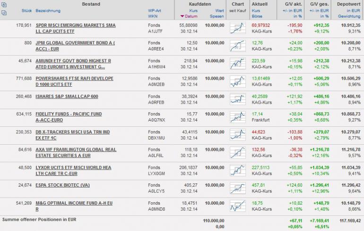Click WKN DBX1MU cell
The width and height of the screenshot is (364, 231).
(x=156, y=138)
